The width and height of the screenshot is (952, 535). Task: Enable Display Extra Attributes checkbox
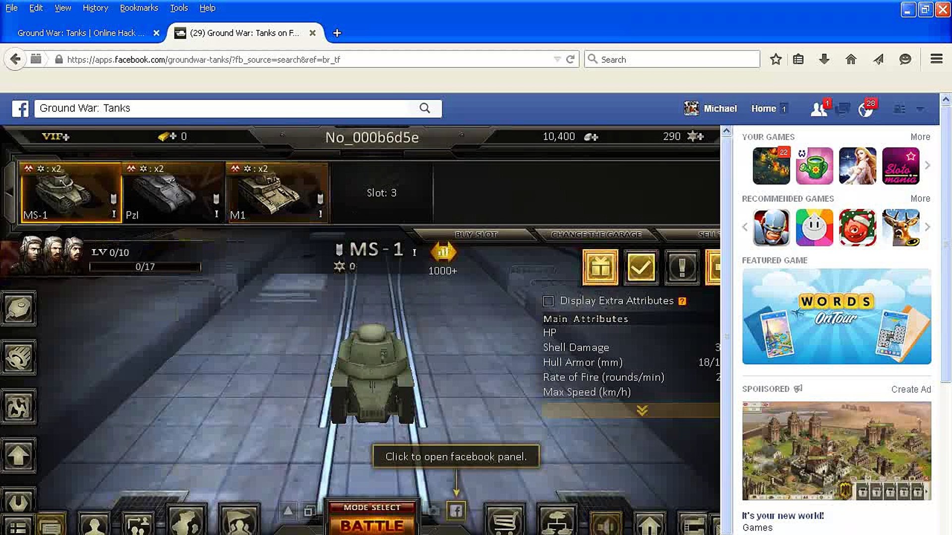pos(548,301)
